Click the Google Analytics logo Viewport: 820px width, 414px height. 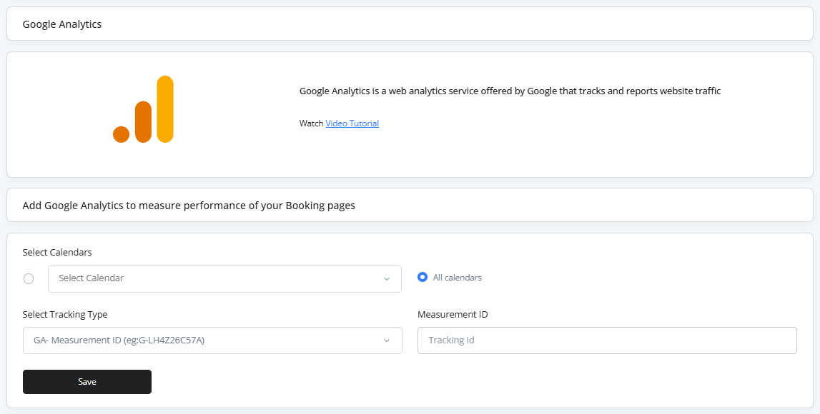[x=144, y=109]
